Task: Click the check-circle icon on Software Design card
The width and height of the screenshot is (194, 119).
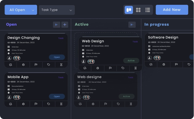Action: 151,65
